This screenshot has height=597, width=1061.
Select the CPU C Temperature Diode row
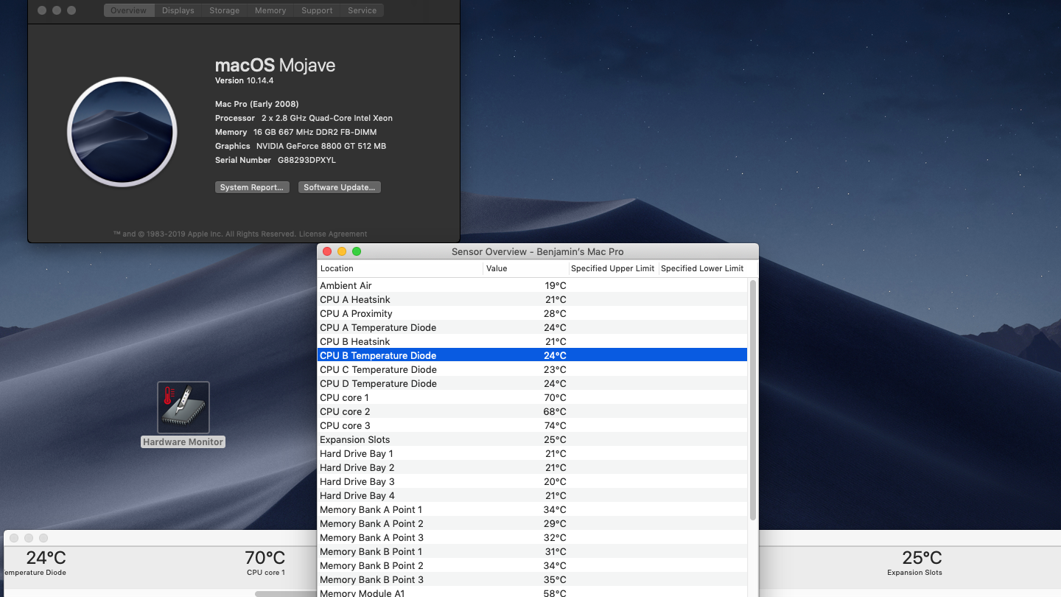[532, 369]
